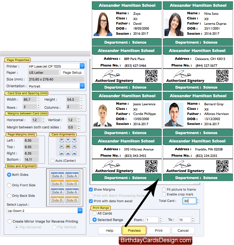Image resolution: width=234 pixels, height=245 pixels.
Task: Click Left page margin field
Action: coord(31,140)
